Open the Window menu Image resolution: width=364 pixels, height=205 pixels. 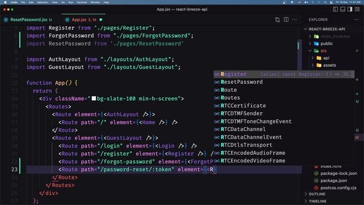(x=95, y=2)
